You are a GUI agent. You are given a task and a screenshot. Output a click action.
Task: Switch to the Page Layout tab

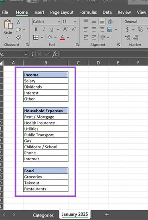point(62,12)
